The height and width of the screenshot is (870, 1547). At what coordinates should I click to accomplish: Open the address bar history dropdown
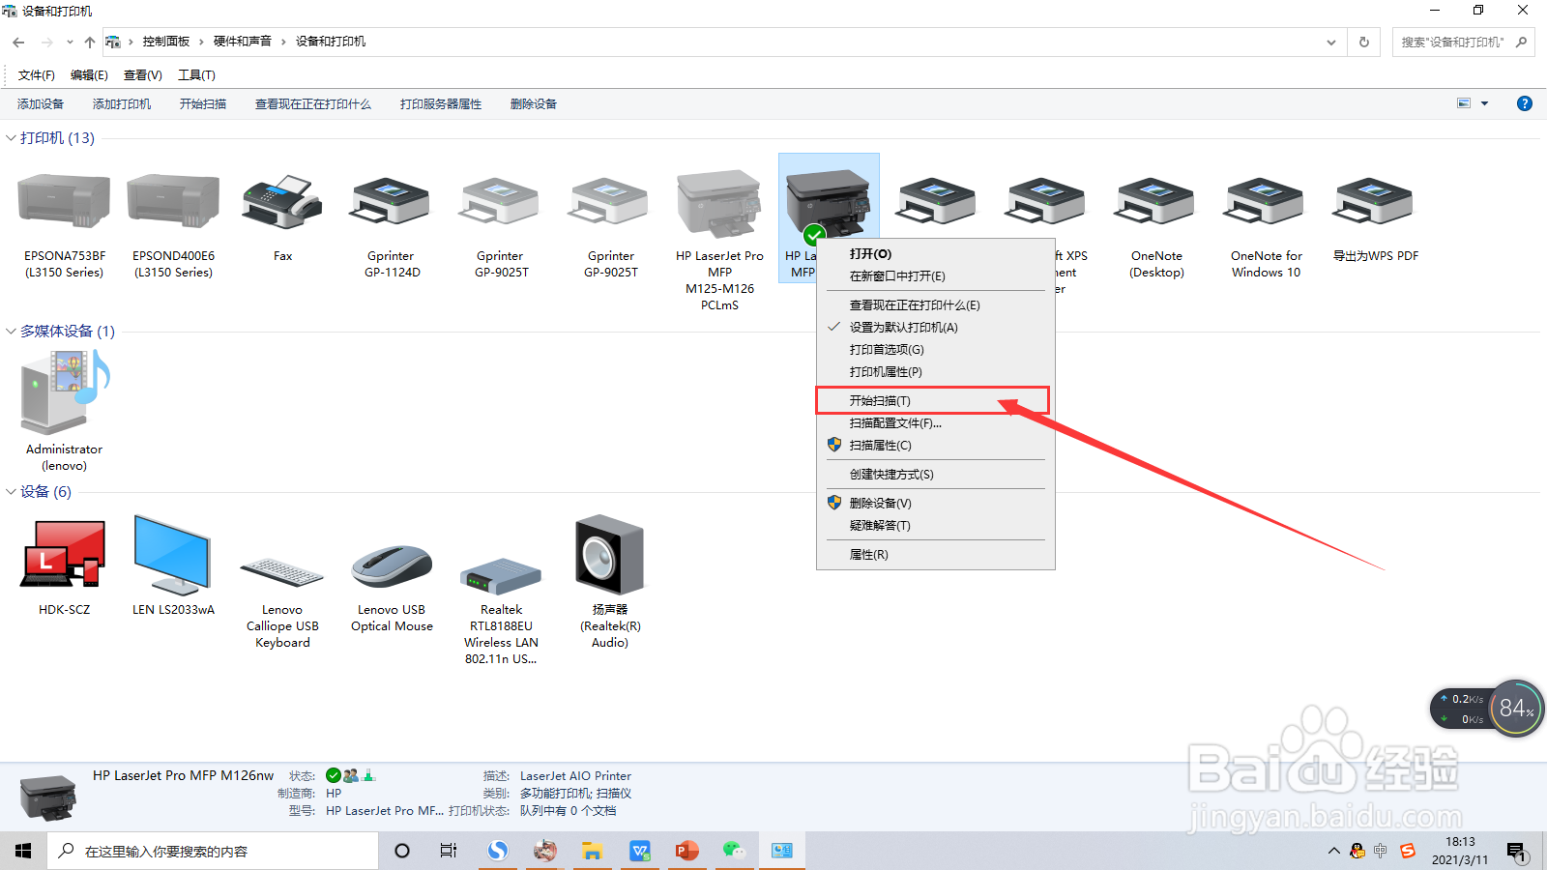1331,42
